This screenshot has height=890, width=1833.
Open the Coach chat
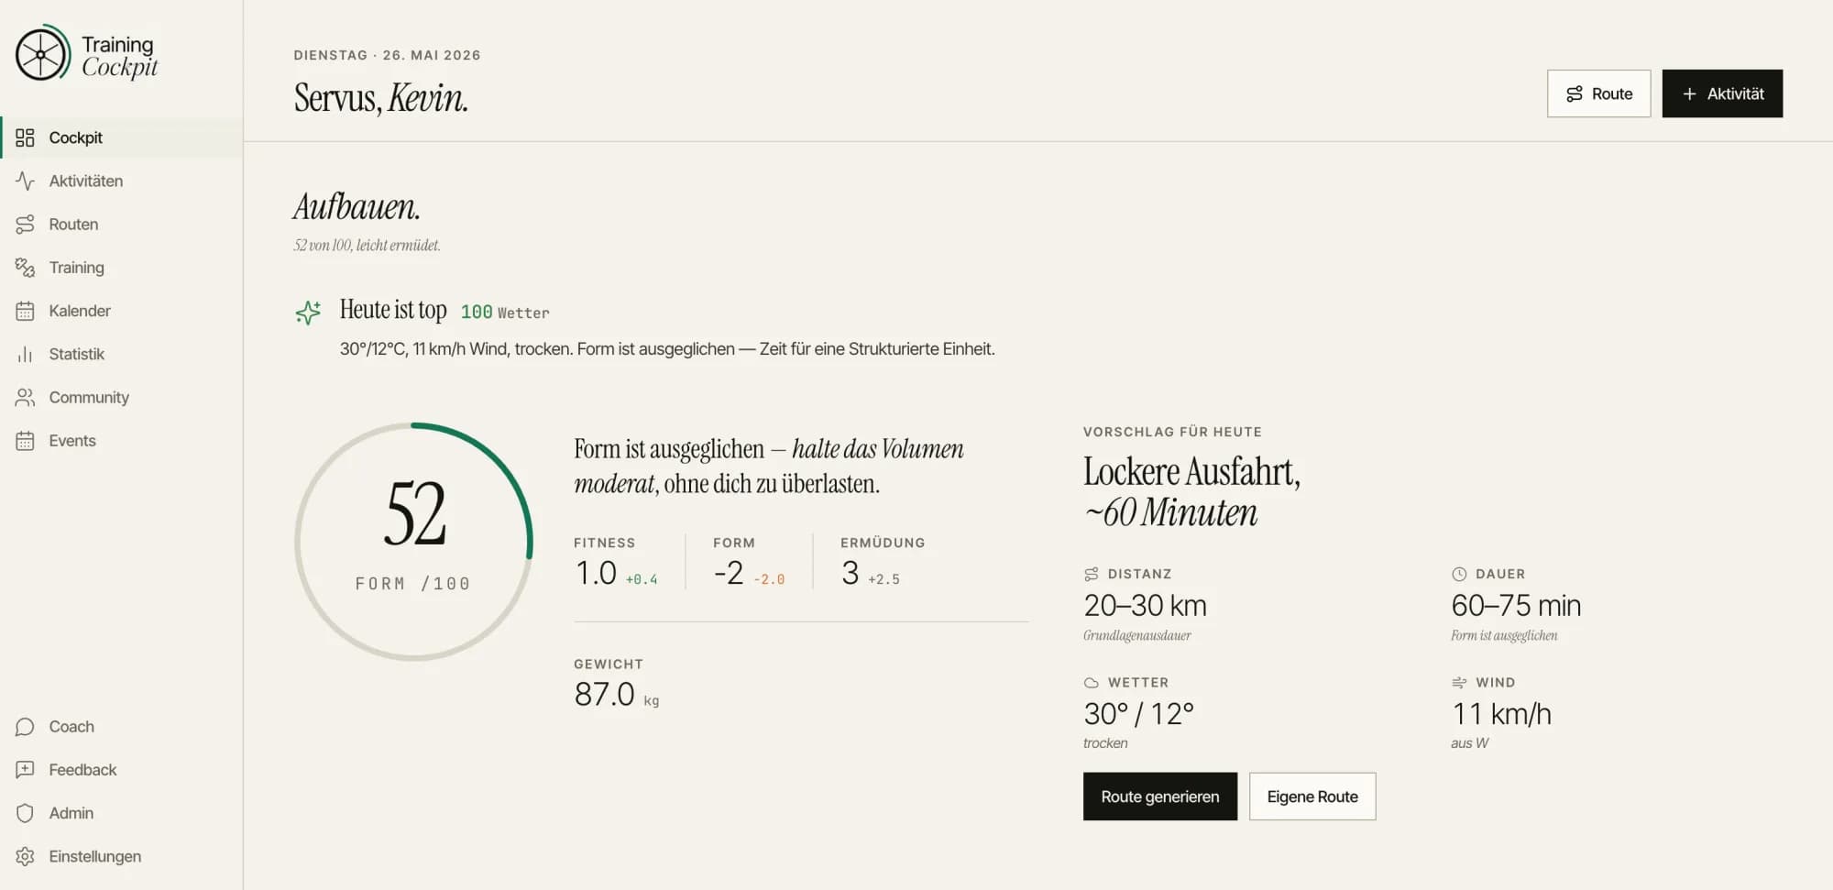[x=121, y=726]
